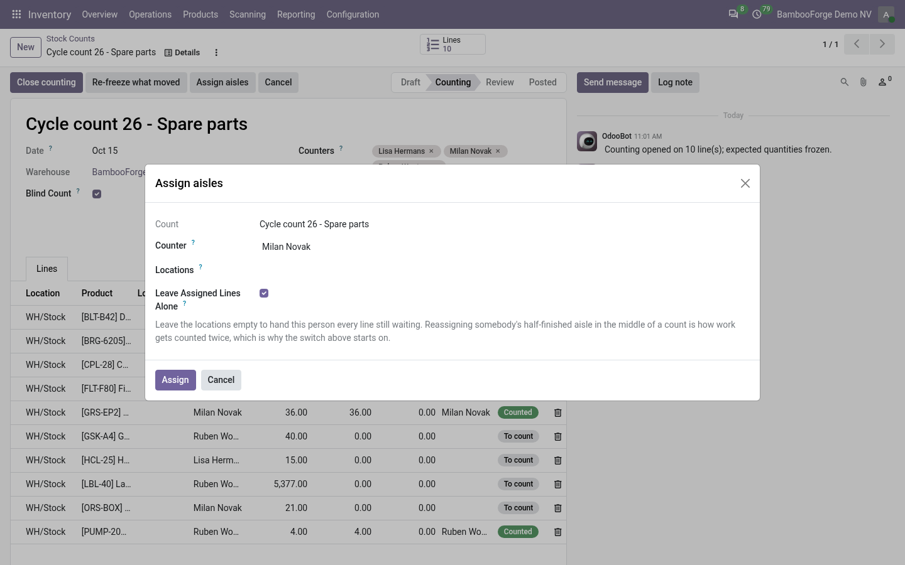Open the activities clock icon
The width and height of the screenshot is (905, 565).
pyautogui.click(x=757, y=14)
